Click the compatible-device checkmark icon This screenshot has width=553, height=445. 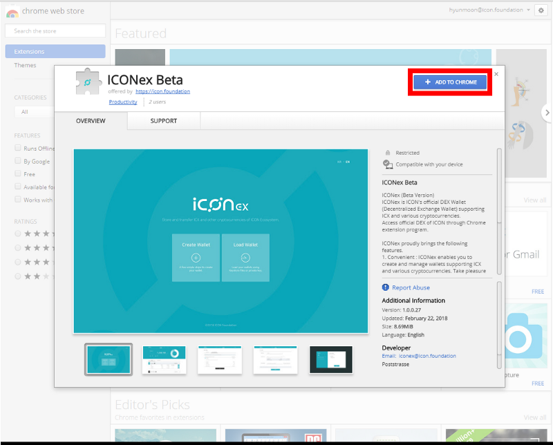pyautogui.click(x=388, y=164)
